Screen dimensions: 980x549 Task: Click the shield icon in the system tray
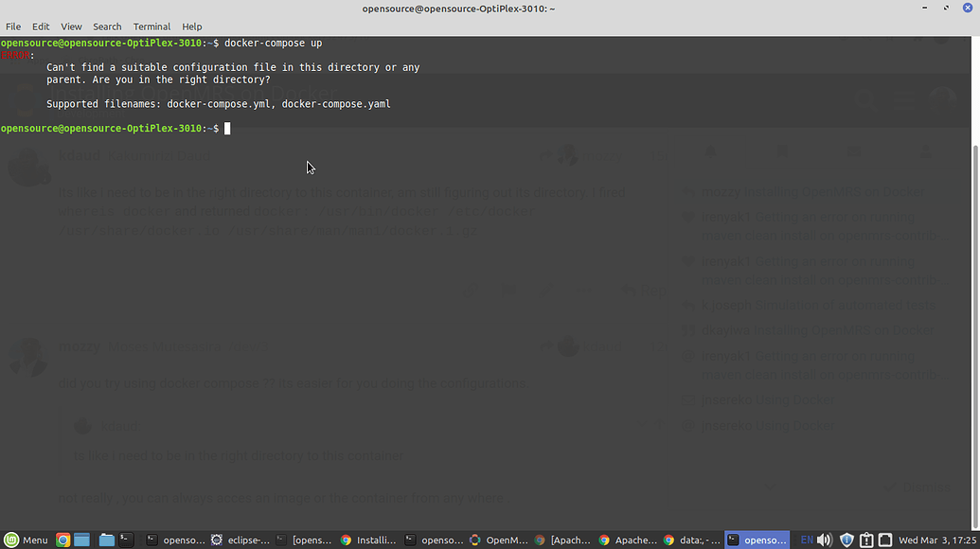click(x=846, y=540)
